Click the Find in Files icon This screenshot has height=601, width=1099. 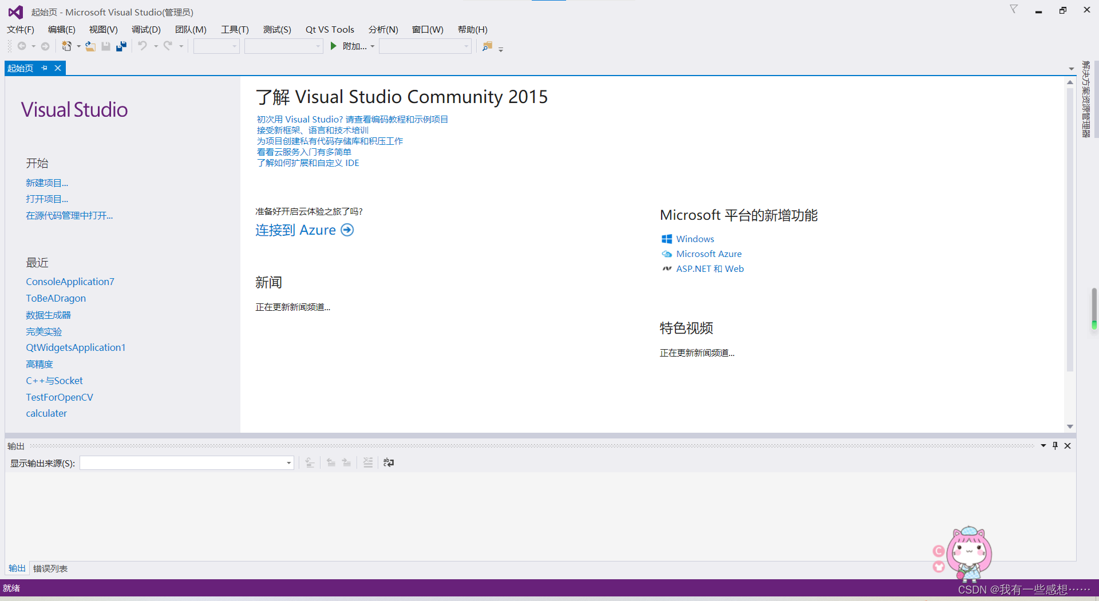(487, 46)
